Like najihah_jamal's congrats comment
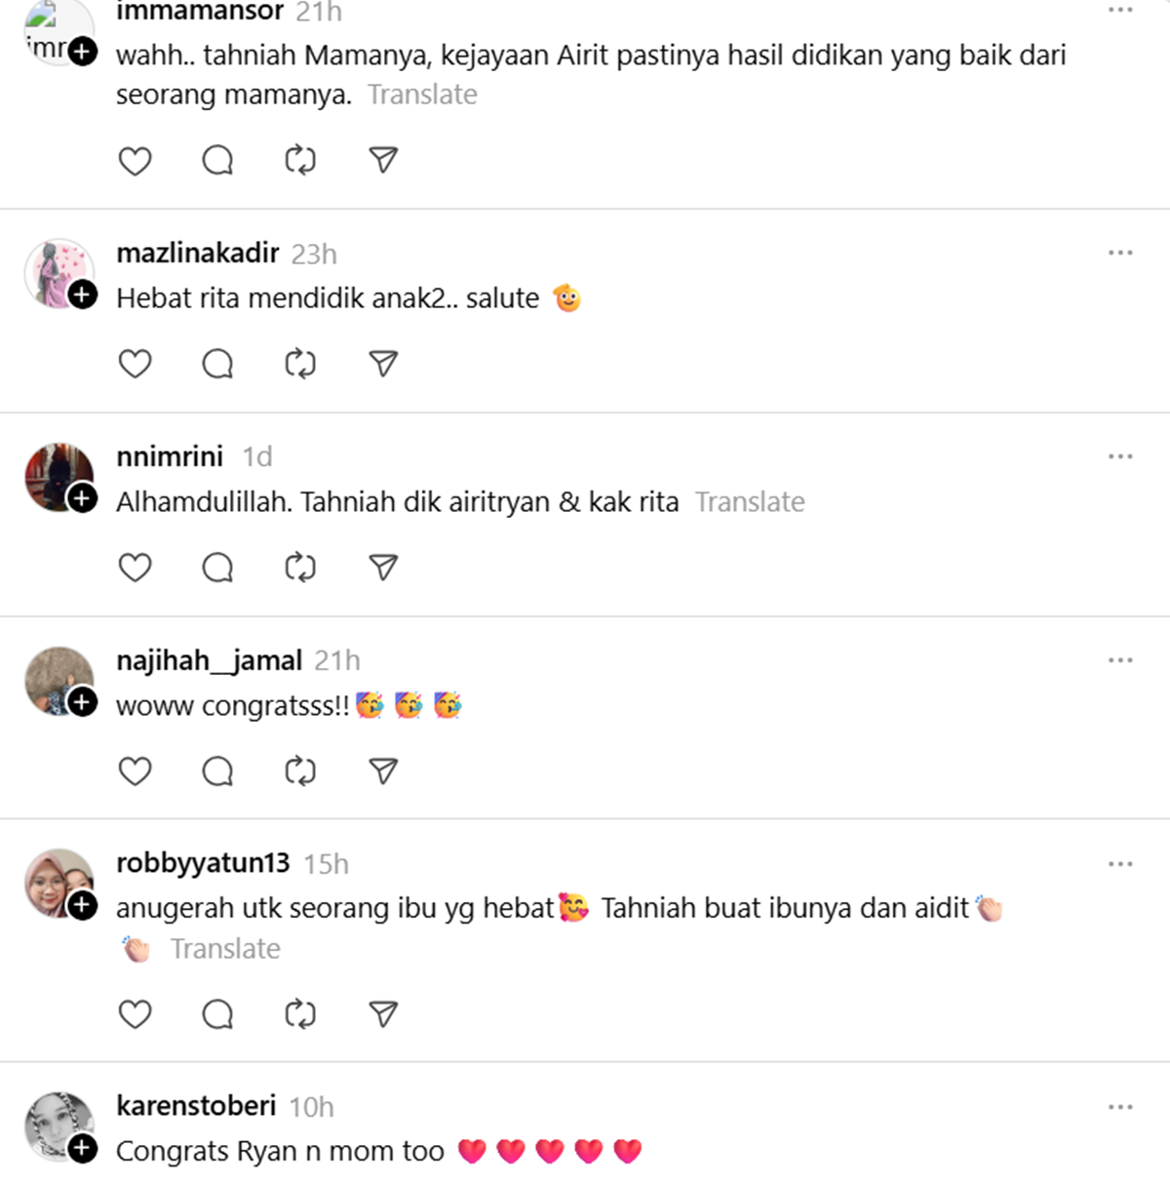This screenshot has height=1185, width=1170. tap(135, 771)
